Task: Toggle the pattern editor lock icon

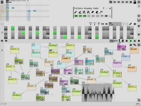Action: click(135, 2)
